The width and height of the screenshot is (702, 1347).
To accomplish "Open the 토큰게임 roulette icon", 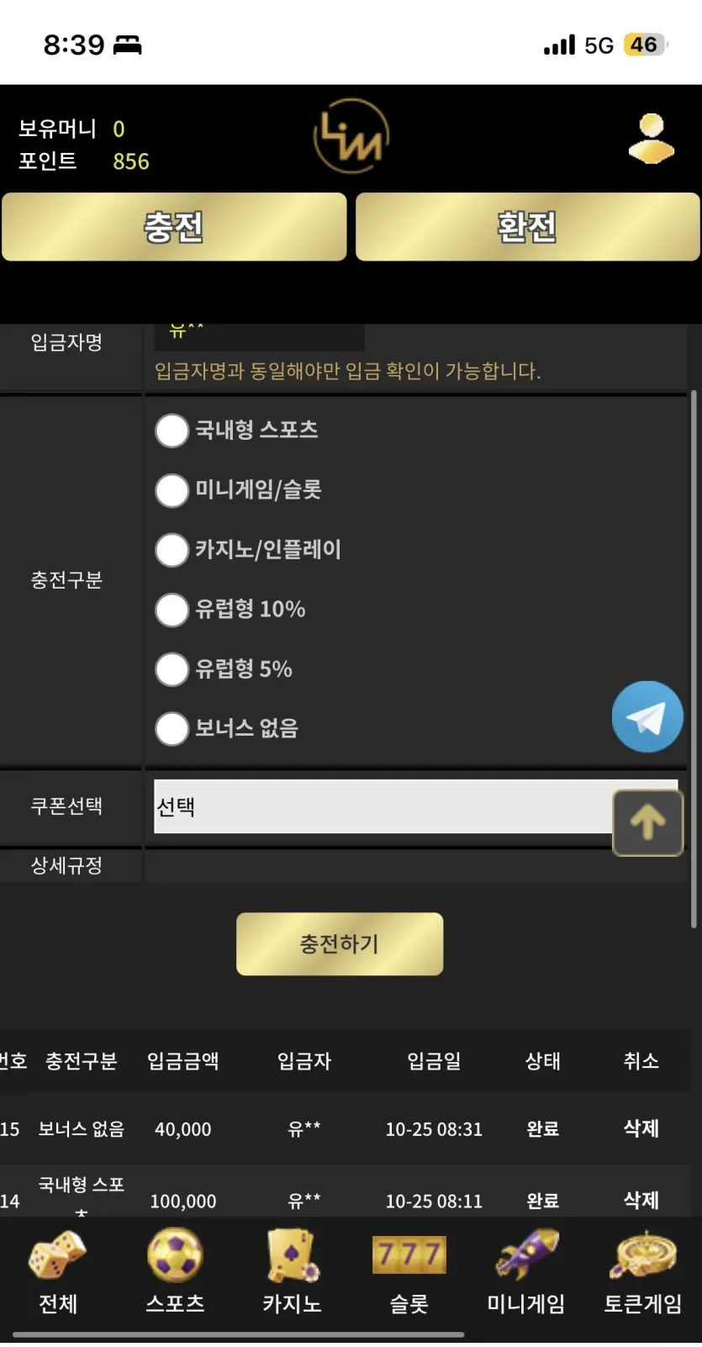I will click(x=643, y=1255).
